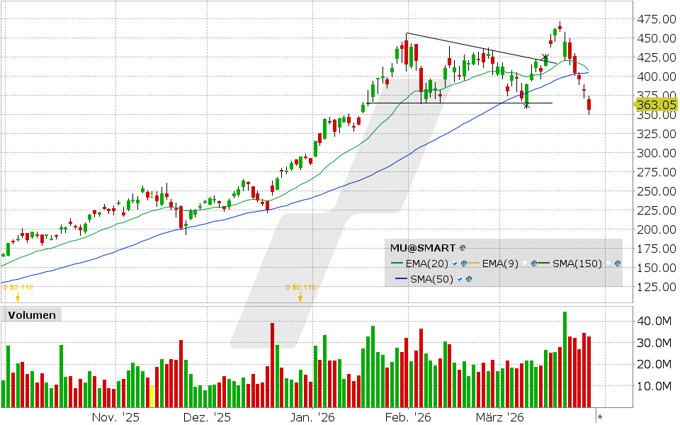
Task: Select the MU@SMART legend title
Action: (421, 248)
